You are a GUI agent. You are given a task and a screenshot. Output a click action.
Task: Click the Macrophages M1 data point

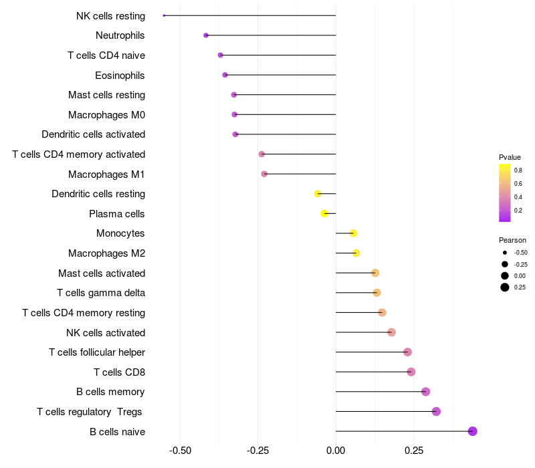click(x=264, y=174)
